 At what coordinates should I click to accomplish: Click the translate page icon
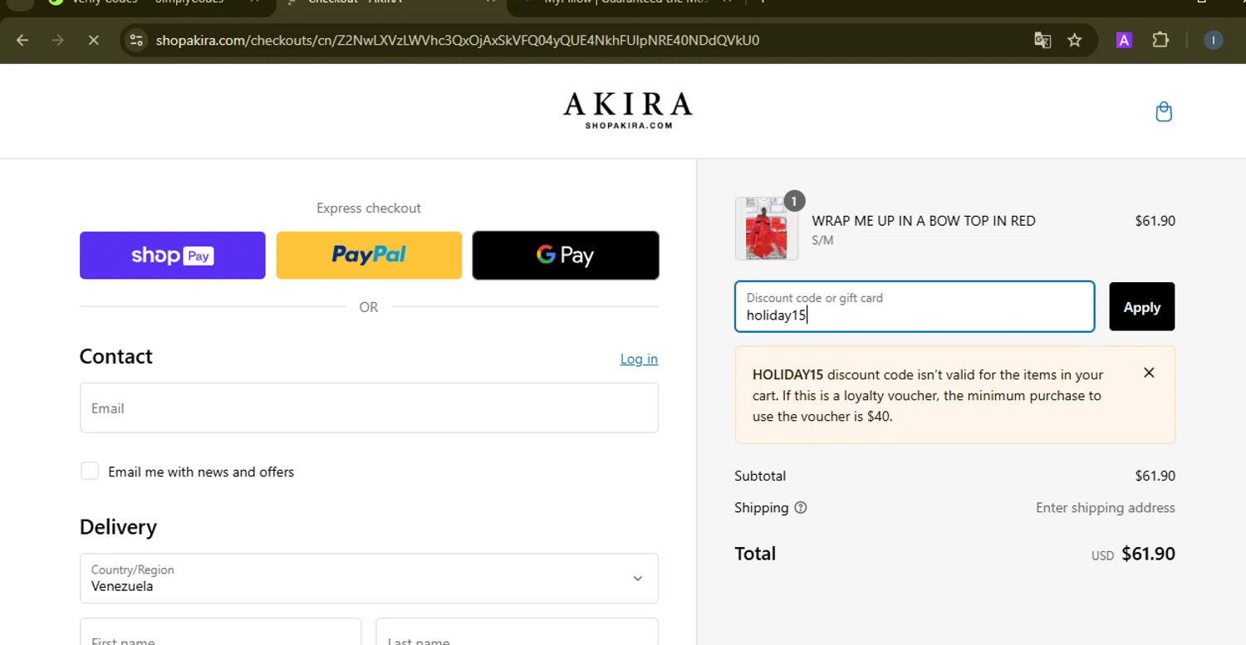[x=1042, y=40]
